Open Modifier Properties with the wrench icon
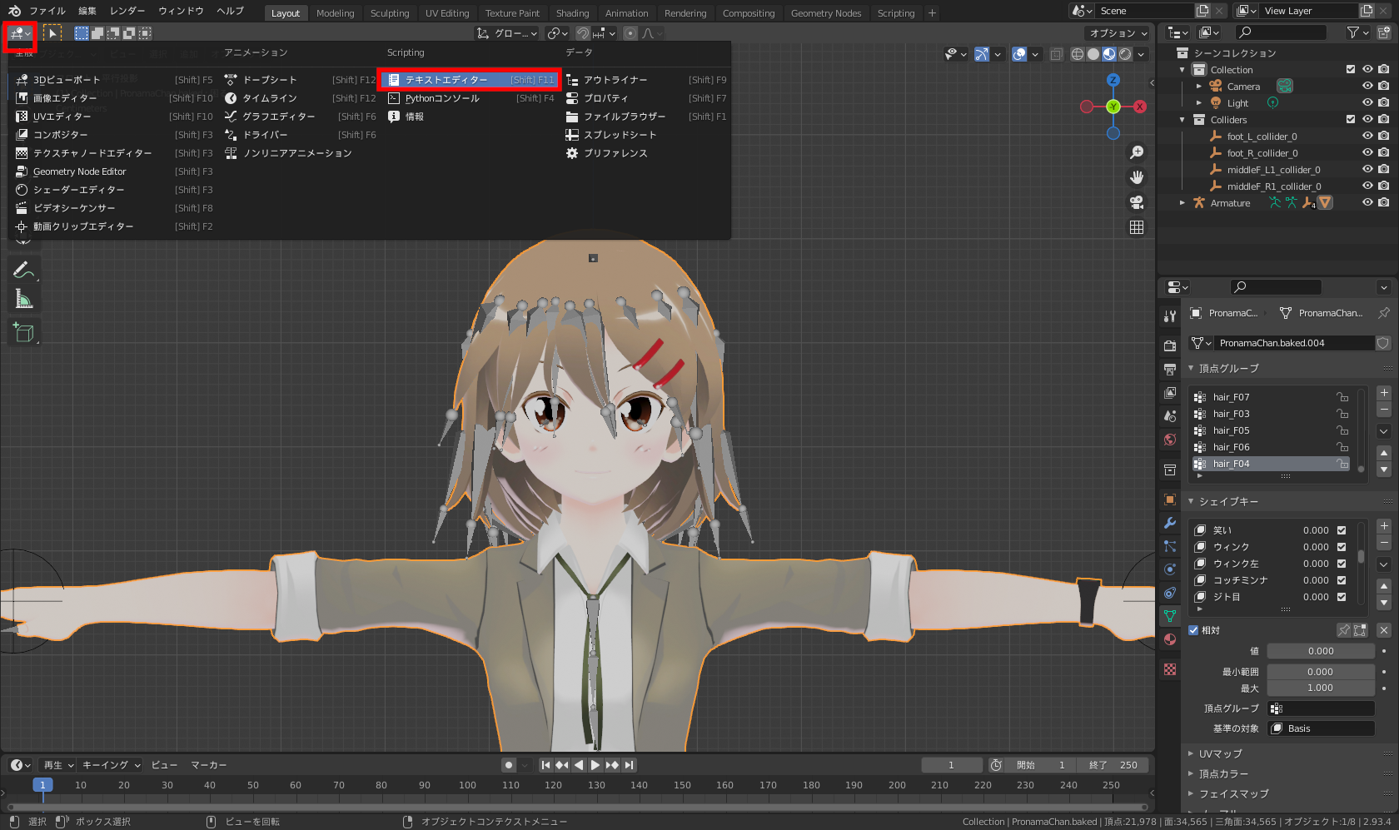The height and width of the screenshot is (830, 1399). click(1169, 522)
